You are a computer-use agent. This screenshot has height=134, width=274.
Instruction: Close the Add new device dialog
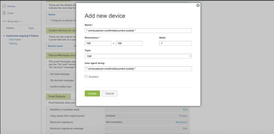coord(198,5)
